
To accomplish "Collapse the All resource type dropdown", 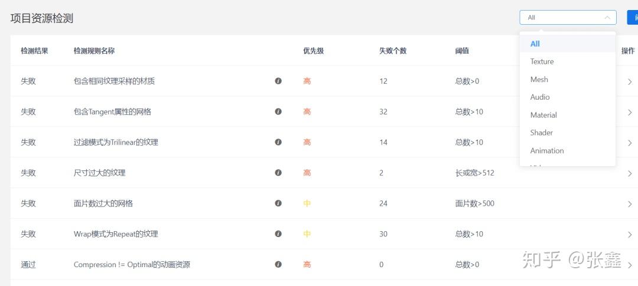I will [x=568, y=18].
